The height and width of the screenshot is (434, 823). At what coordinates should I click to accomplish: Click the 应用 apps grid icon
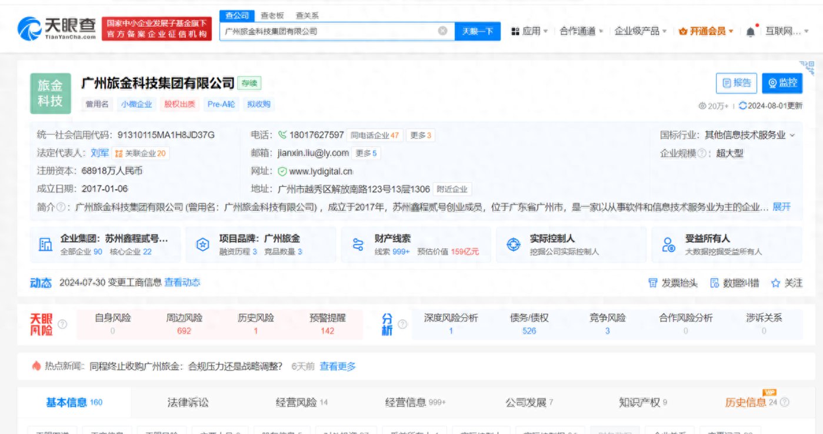pos(516,30)
